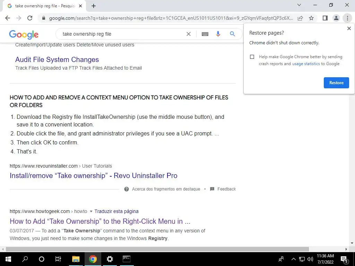Click the howtogeek.com howto breadcrumb
The image size is (355, 266).
pos(48,211)
